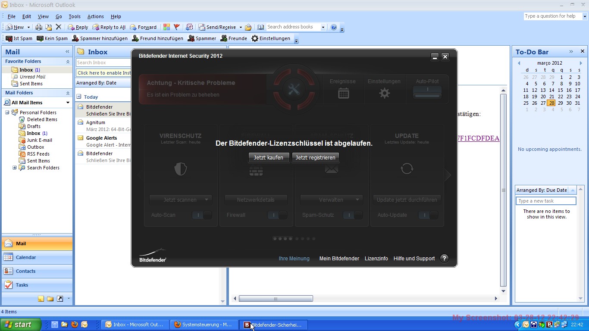Viewport: 589px width, 331px height.
Task: Click the Shortcuts icon in navigation pane
Action: (x=60, y=299)
